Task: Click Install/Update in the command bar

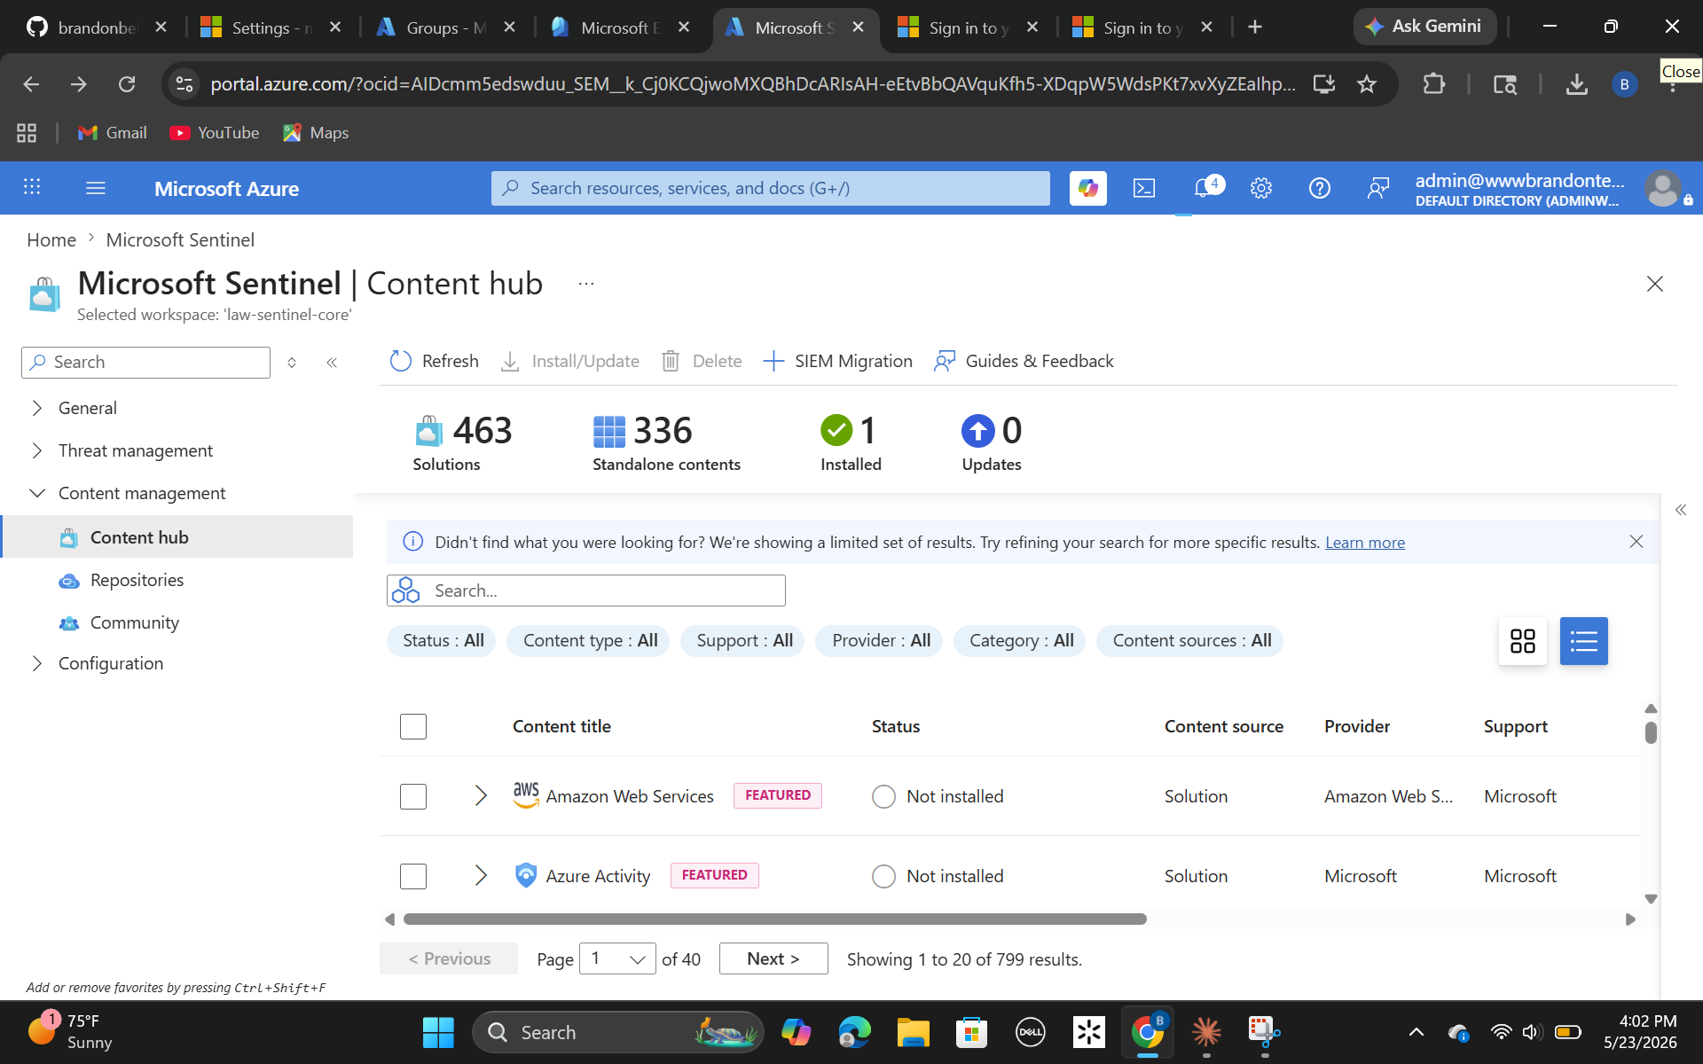Action: click(569, 361)
